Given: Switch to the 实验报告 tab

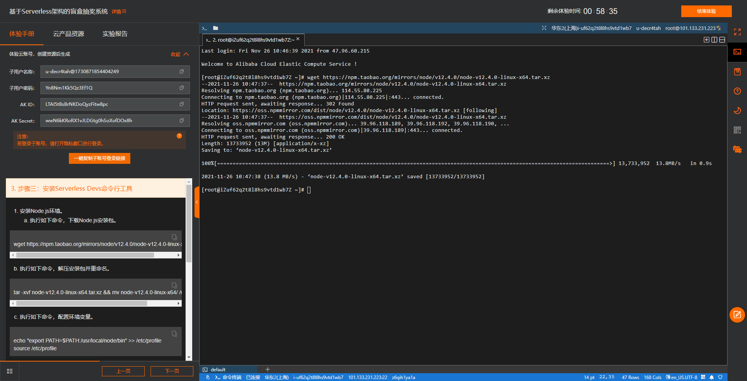Looking at the screenshot, I should [x=115, y=34].
